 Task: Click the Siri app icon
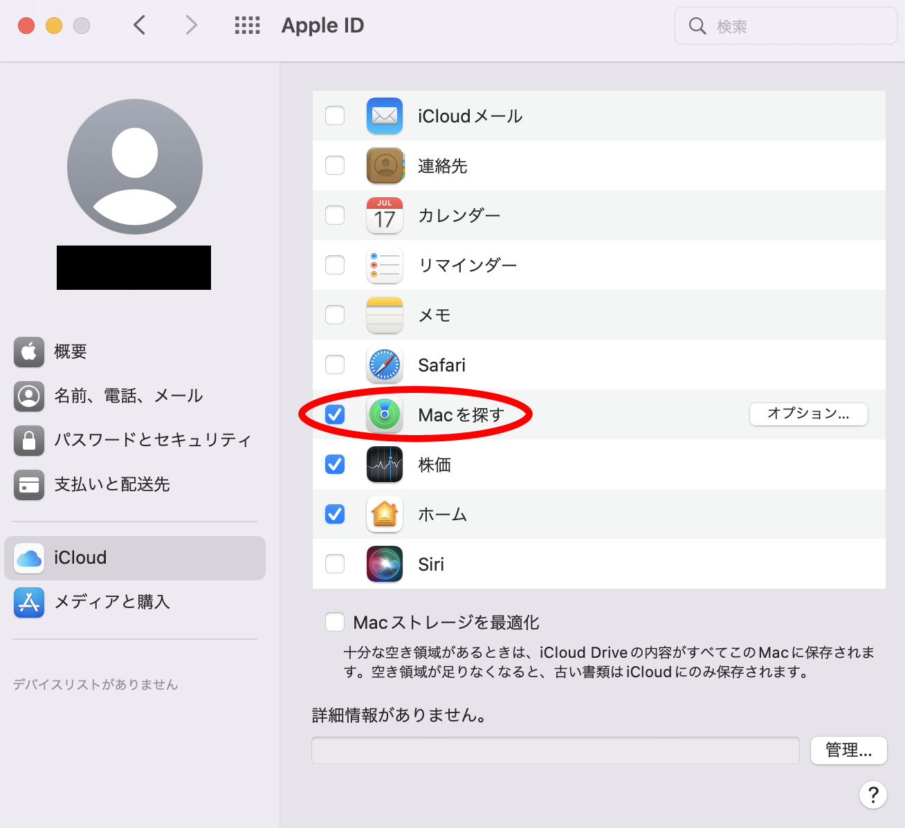click(385, 564)
